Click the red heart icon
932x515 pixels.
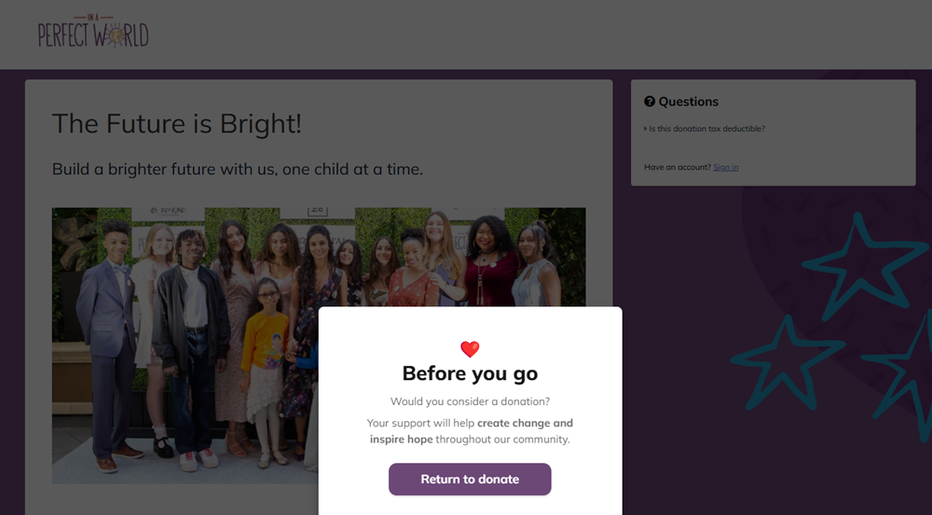click(470, 349)
